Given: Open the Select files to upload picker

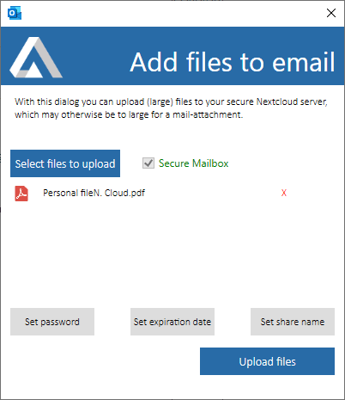Looking at the screenshot, I should tap(65, 163).
